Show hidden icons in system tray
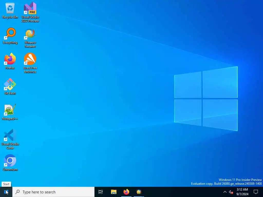This screenshot has width=263, height=197. click(225, 192)
